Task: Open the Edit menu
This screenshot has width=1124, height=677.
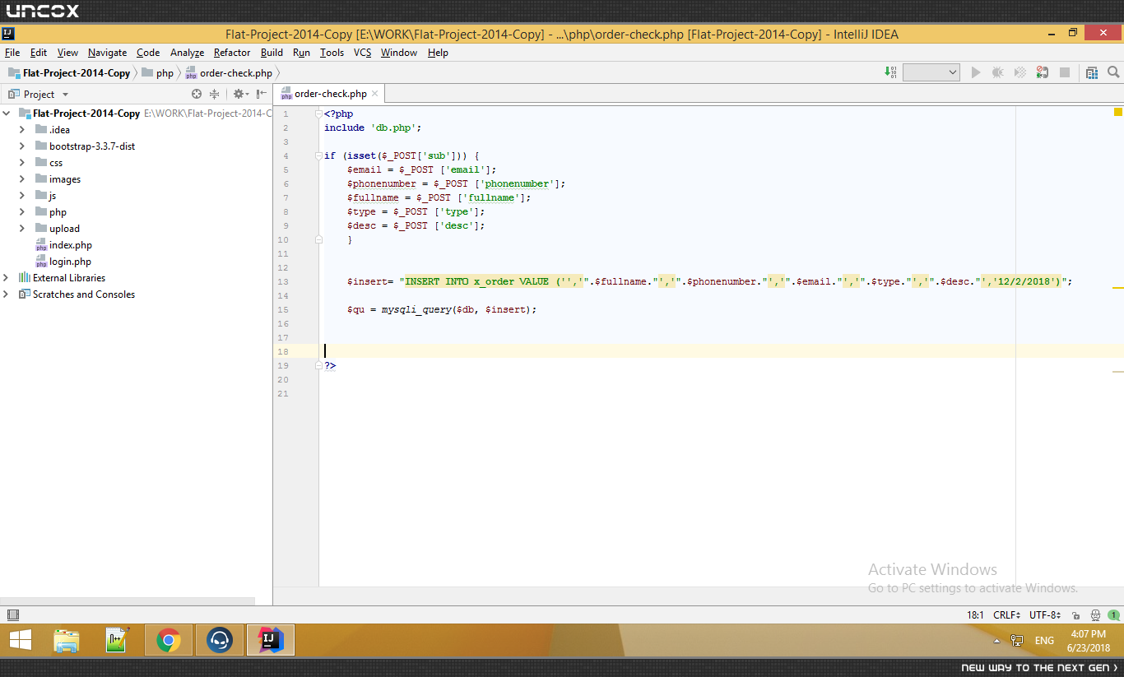Action: 39,53
